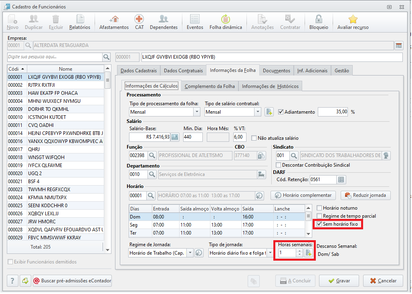This screenshot has height=294, width=412.
Task: Click the employee search magnifier button
Action: pyautogui.click(x=106, y=57)
